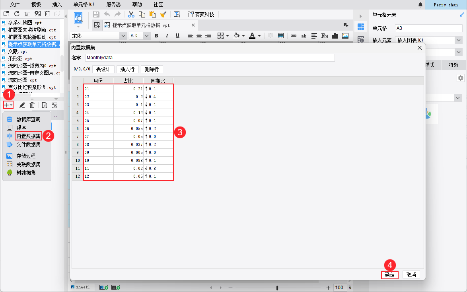Open the 文件 menu

pos(15,4)
